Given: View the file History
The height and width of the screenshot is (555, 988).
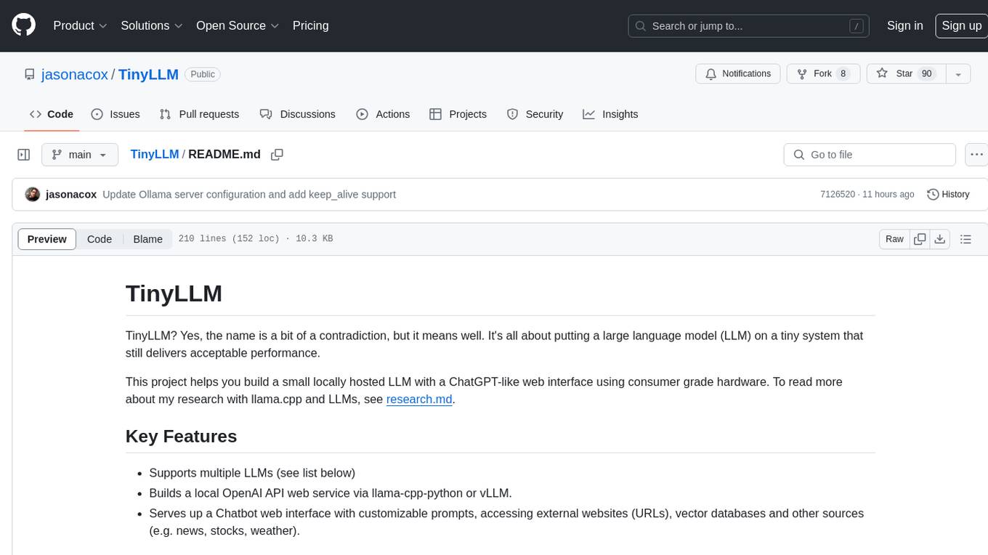Looking at the screenshot, I should click(948, 195).
